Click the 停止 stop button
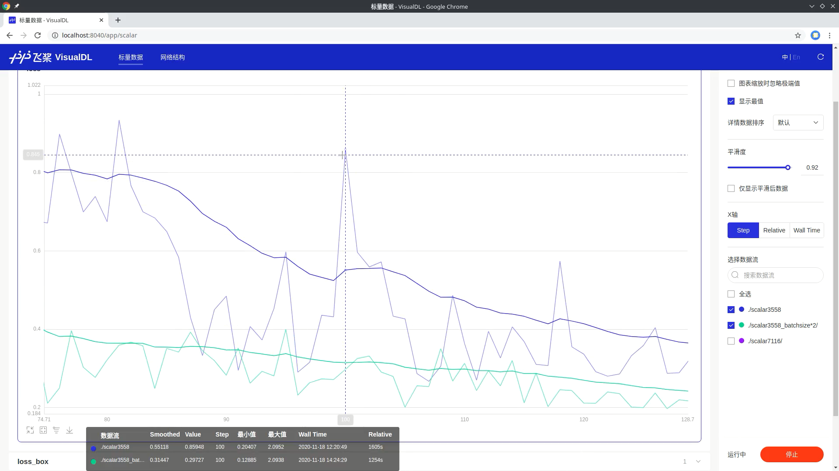Image resolution: width=839 pixels, height=471 pixels. point(792,454)
